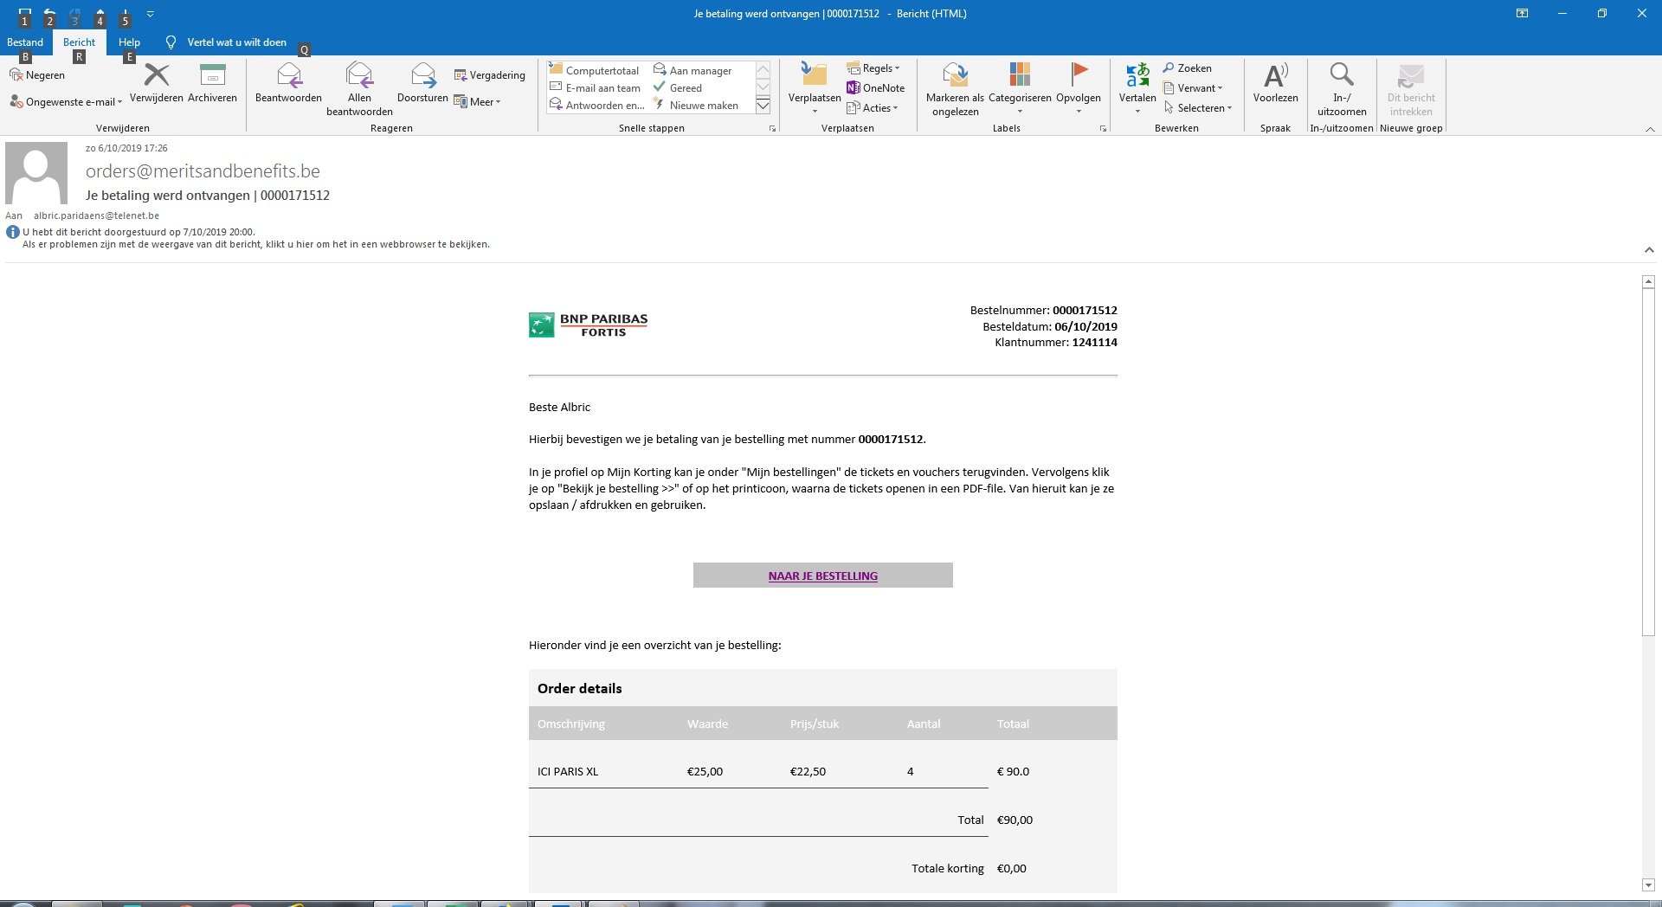Collapse the message header chevron

click(1649, 249)
